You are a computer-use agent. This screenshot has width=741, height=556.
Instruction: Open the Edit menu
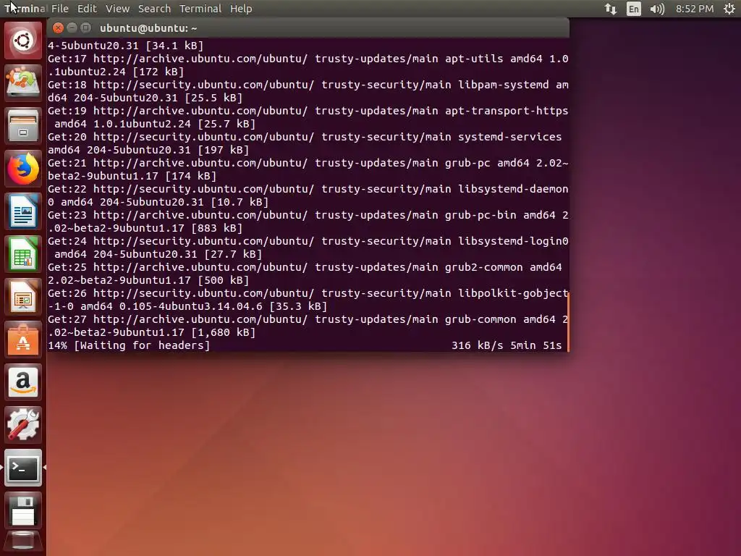coord(87,9)
